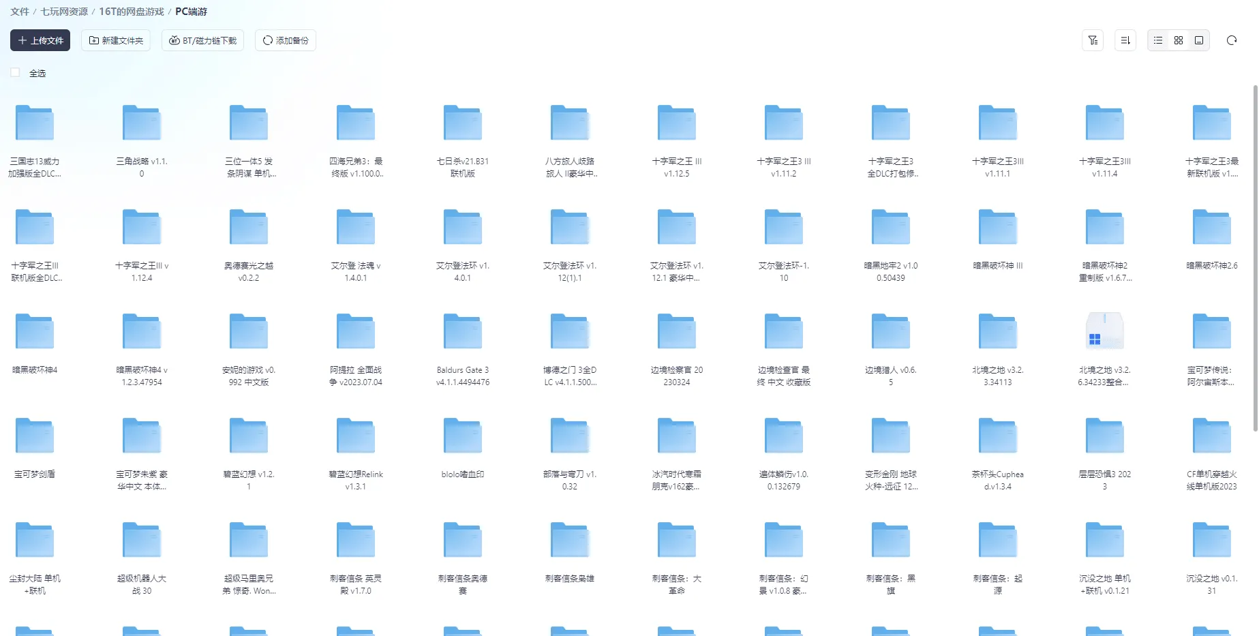Open BT/磁力链下载 download option

click(203, 40)
